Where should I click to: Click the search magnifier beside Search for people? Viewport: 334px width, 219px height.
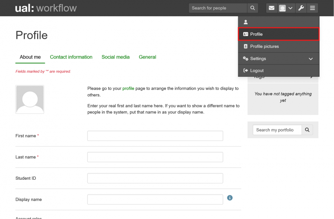(253, 8)
